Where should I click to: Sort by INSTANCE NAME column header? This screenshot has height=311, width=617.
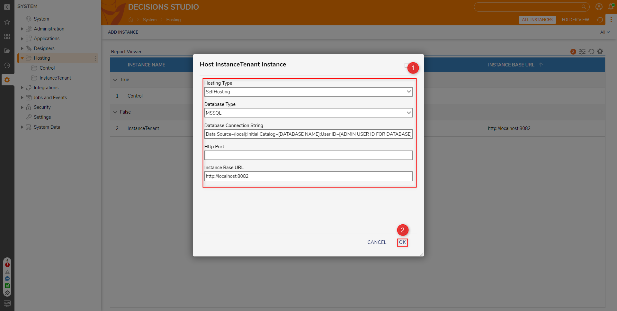point(146,65)
